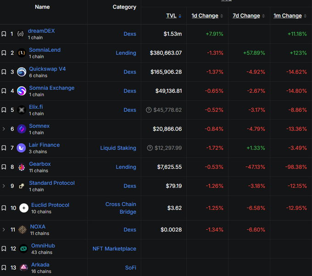Click the Somnex purple logo
312x276 pixels.
tap(22, 129)
